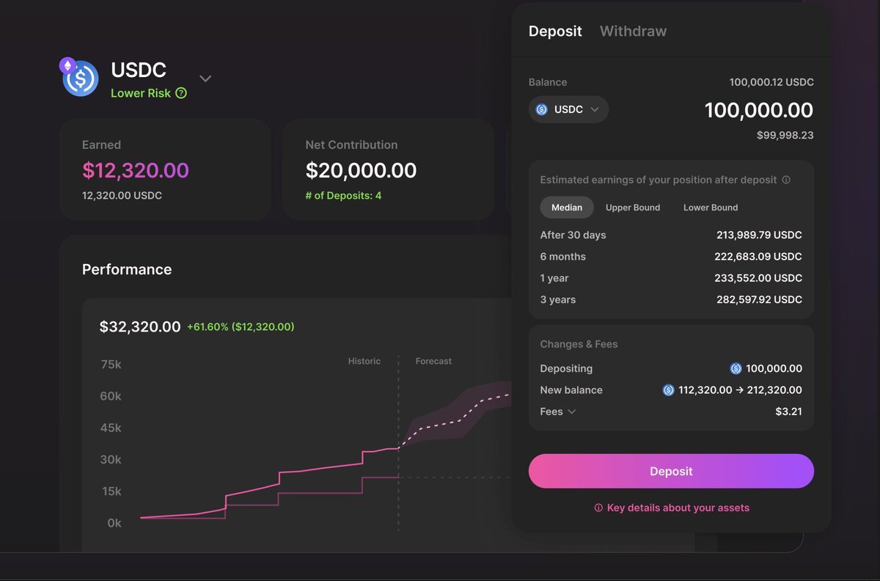880x581 pixels.
Task: Open the USDC token dropdown in the deposit panel
Action: point(568,109)
